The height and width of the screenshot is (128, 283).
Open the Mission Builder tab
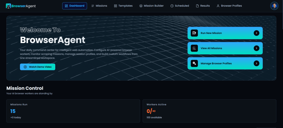tap(151, 6)
